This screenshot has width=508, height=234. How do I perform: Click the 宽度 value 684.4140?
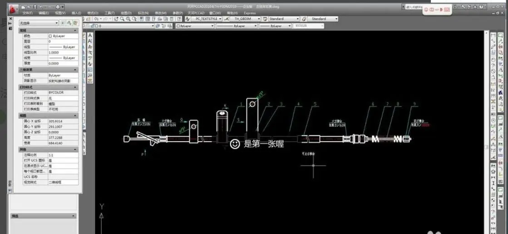(x=63, y=143)
